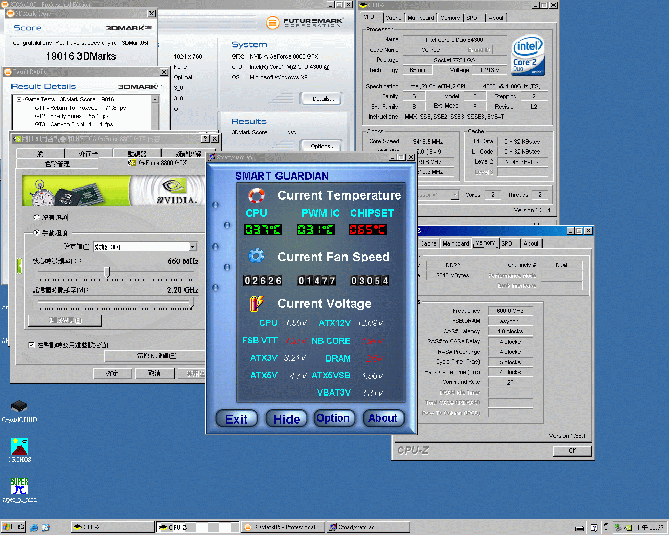Click the DRAM Frequency 600.0 MHz field
The height and width of the screenshot is (535, 669).
(510, 311)
